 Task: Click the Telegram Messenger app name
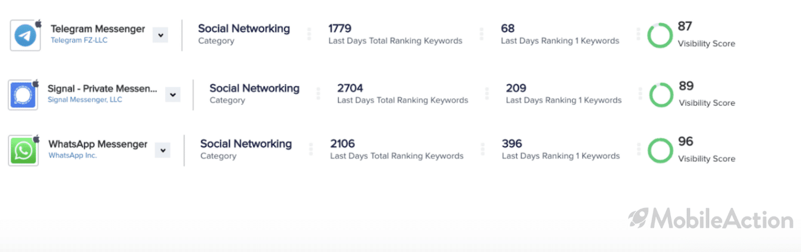pyautogui.click(x=98, y=29)
